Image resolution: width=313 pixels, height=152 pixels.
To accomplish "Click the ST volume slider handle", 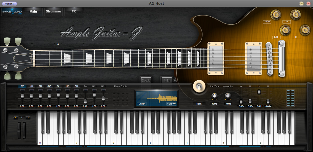I will pos(22,96).
